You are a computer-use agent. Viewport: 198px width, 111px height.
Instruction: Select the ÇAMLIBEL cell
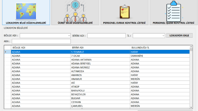point(100,106)
